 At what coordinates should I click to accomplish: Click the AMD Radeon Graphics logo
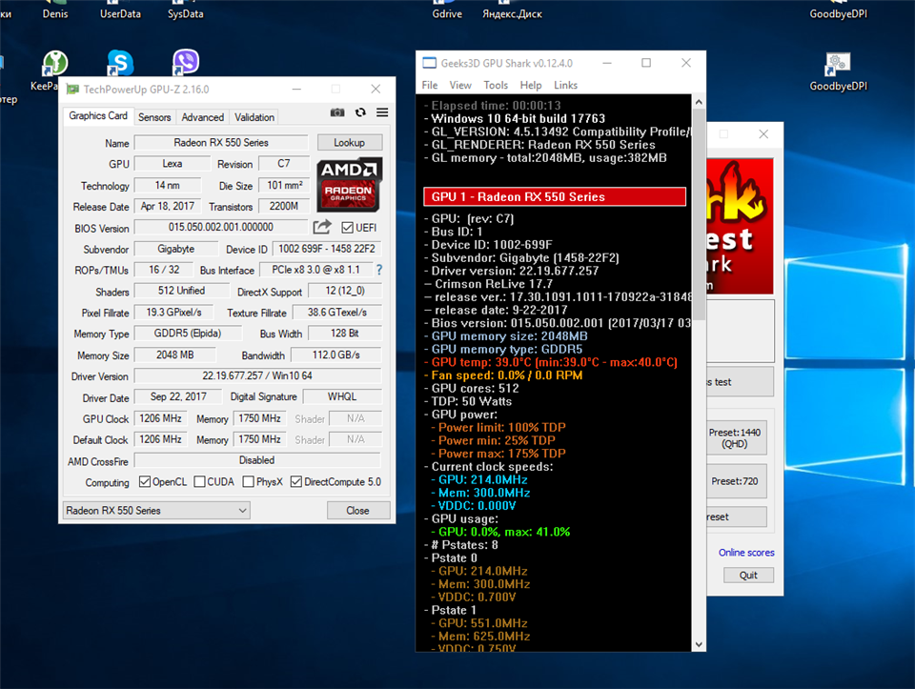point(349,184)
